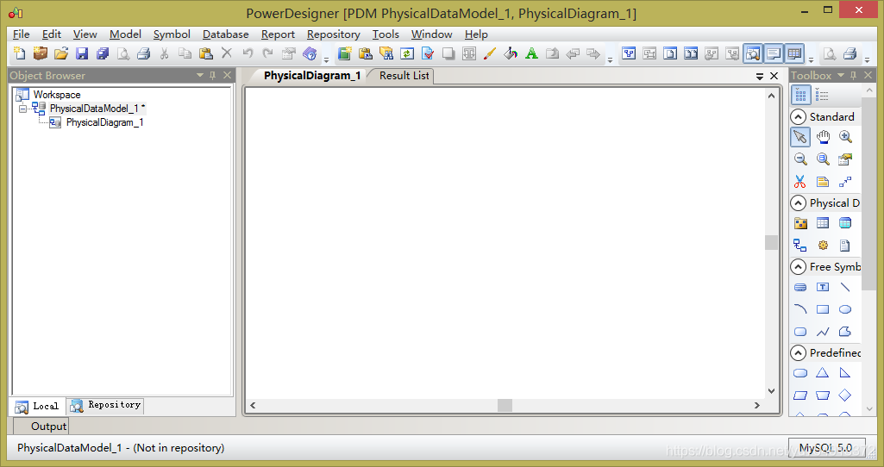
Task: Select the Polyline tool in Free Symbols
Action: [823, 332]
